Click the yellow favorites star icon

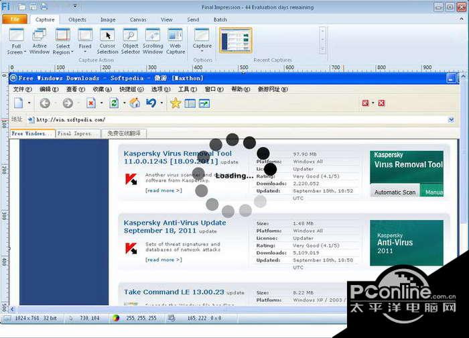(176, 103)
